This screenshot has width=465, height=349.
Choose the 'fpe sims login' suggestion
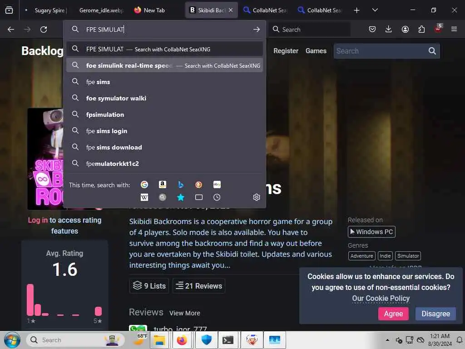(x=164, y=131)
